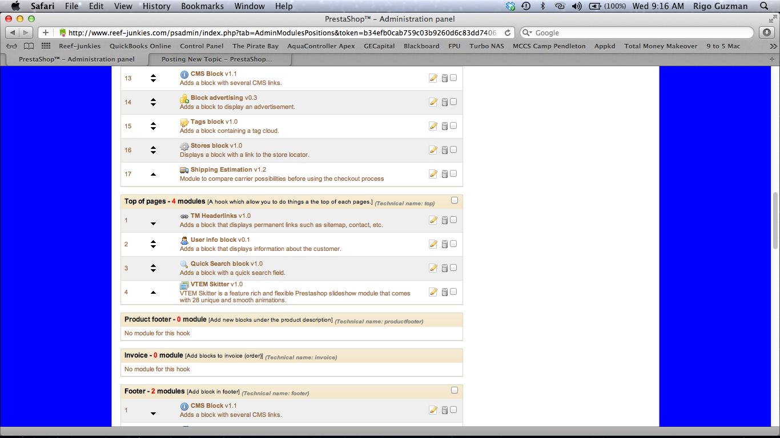Move CMS Block row 13 with arrows
Screen dimensions: 780x438
[x=153, y=78]
